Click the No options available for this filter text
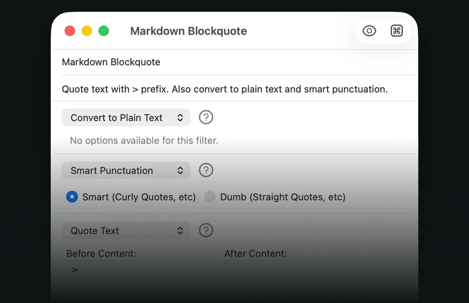Image resolution: width=469 pixels, height=303 pixels. coord(144,140)
